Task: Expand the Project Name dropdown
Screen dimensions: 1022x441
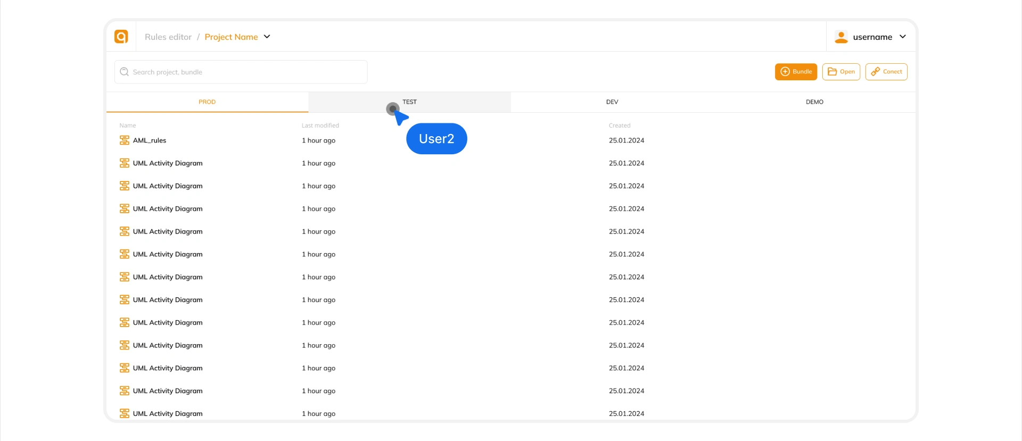Action: pos(267,37)
